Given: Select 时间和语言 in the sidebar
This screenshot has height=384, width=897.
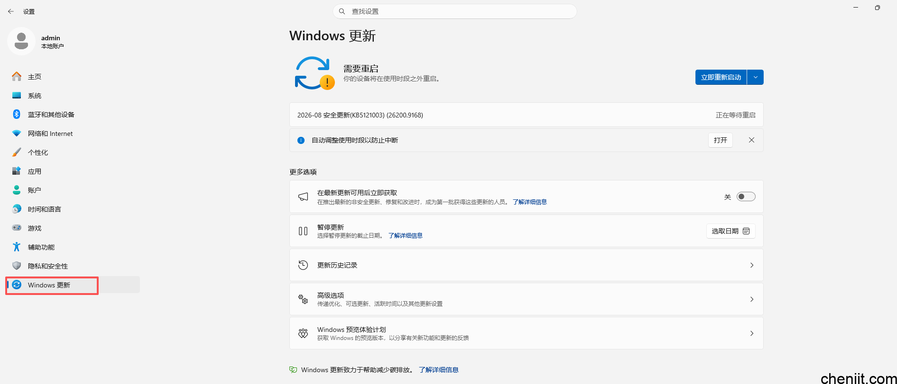Looking at the screenshot, I should point(73,209).
